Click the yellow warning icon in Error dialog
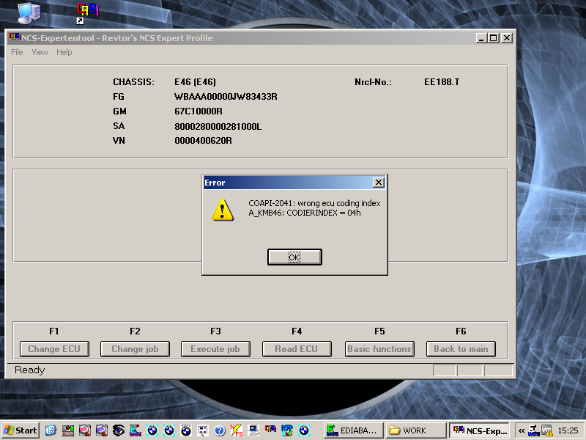Viewport: 586px width, 440px height. point(223,210)
